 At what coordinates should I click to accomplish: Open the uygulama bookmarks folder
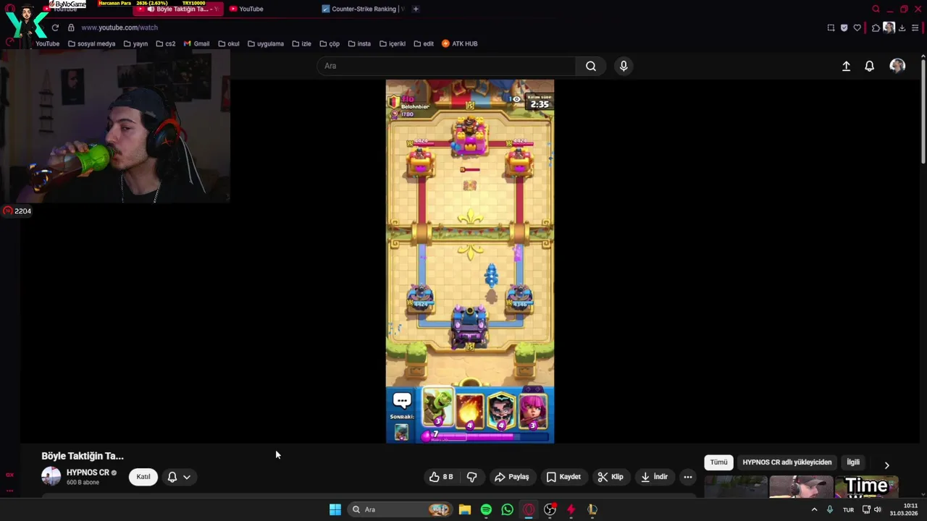(x=266, y=43)
